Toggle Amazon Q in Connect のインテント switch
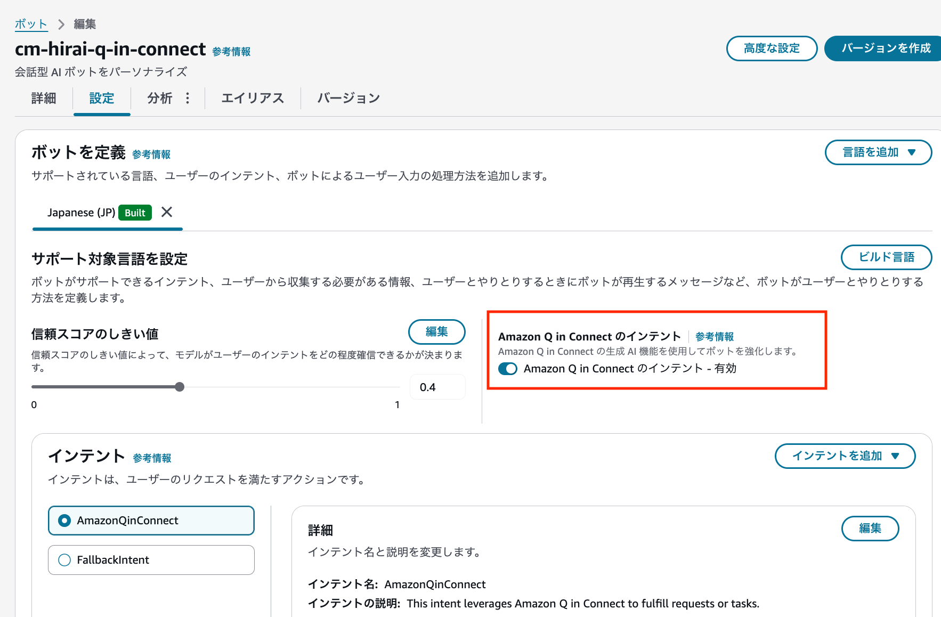Viewport: 941px width, 617px height. click(x=508, y=369)
